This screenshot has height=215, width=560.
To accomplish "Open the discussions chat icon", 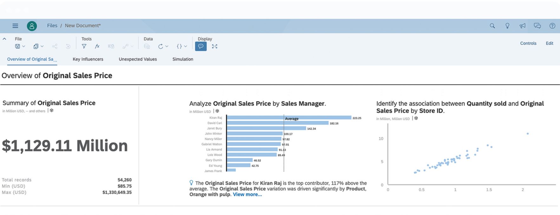I will pyautogui.click(x=537, y=26).
